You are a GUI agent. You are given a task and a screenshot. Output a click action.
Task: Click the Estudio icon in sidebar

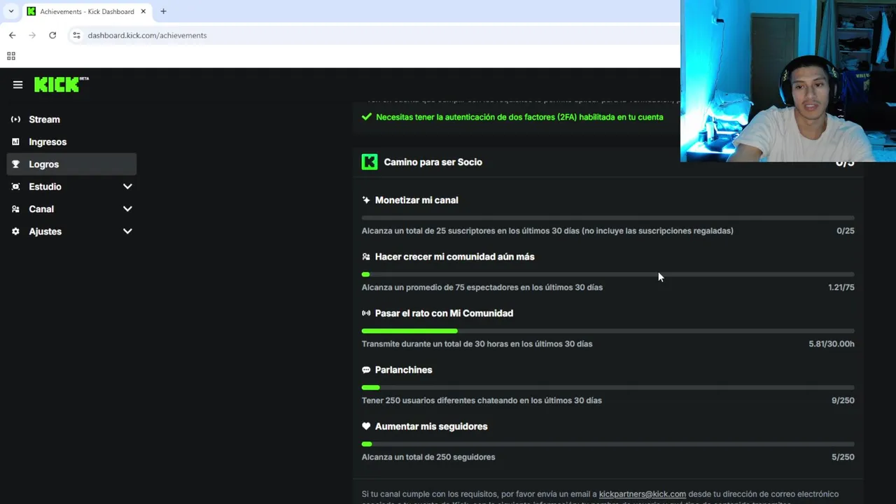(15, 186)
